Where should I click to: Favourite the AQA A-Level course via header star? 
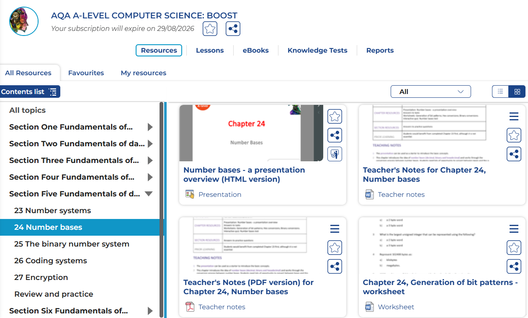(210, 29)
